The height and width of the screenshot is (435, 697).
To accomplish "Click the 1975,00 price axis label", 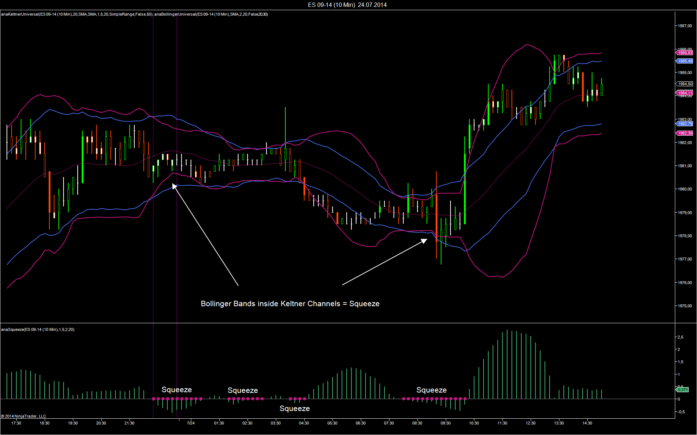I will click(685, 306).
